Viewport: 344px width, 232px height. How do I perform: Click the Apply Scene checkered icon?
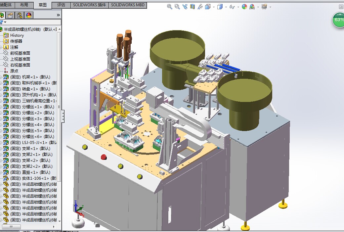coord(251,7)
